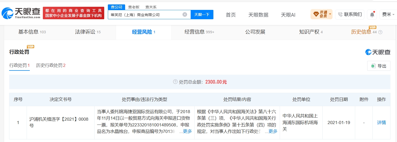This screenshot has height=142, width=397.
Task: Click the 联系我们 button
Action: pos(350,15)
